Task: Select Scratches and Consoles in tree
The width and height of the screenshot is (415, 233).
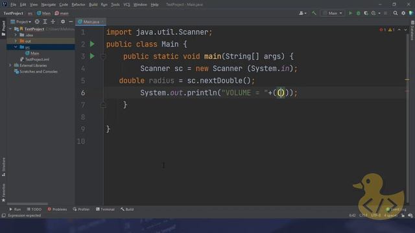Action: click(x=36, y=71)
